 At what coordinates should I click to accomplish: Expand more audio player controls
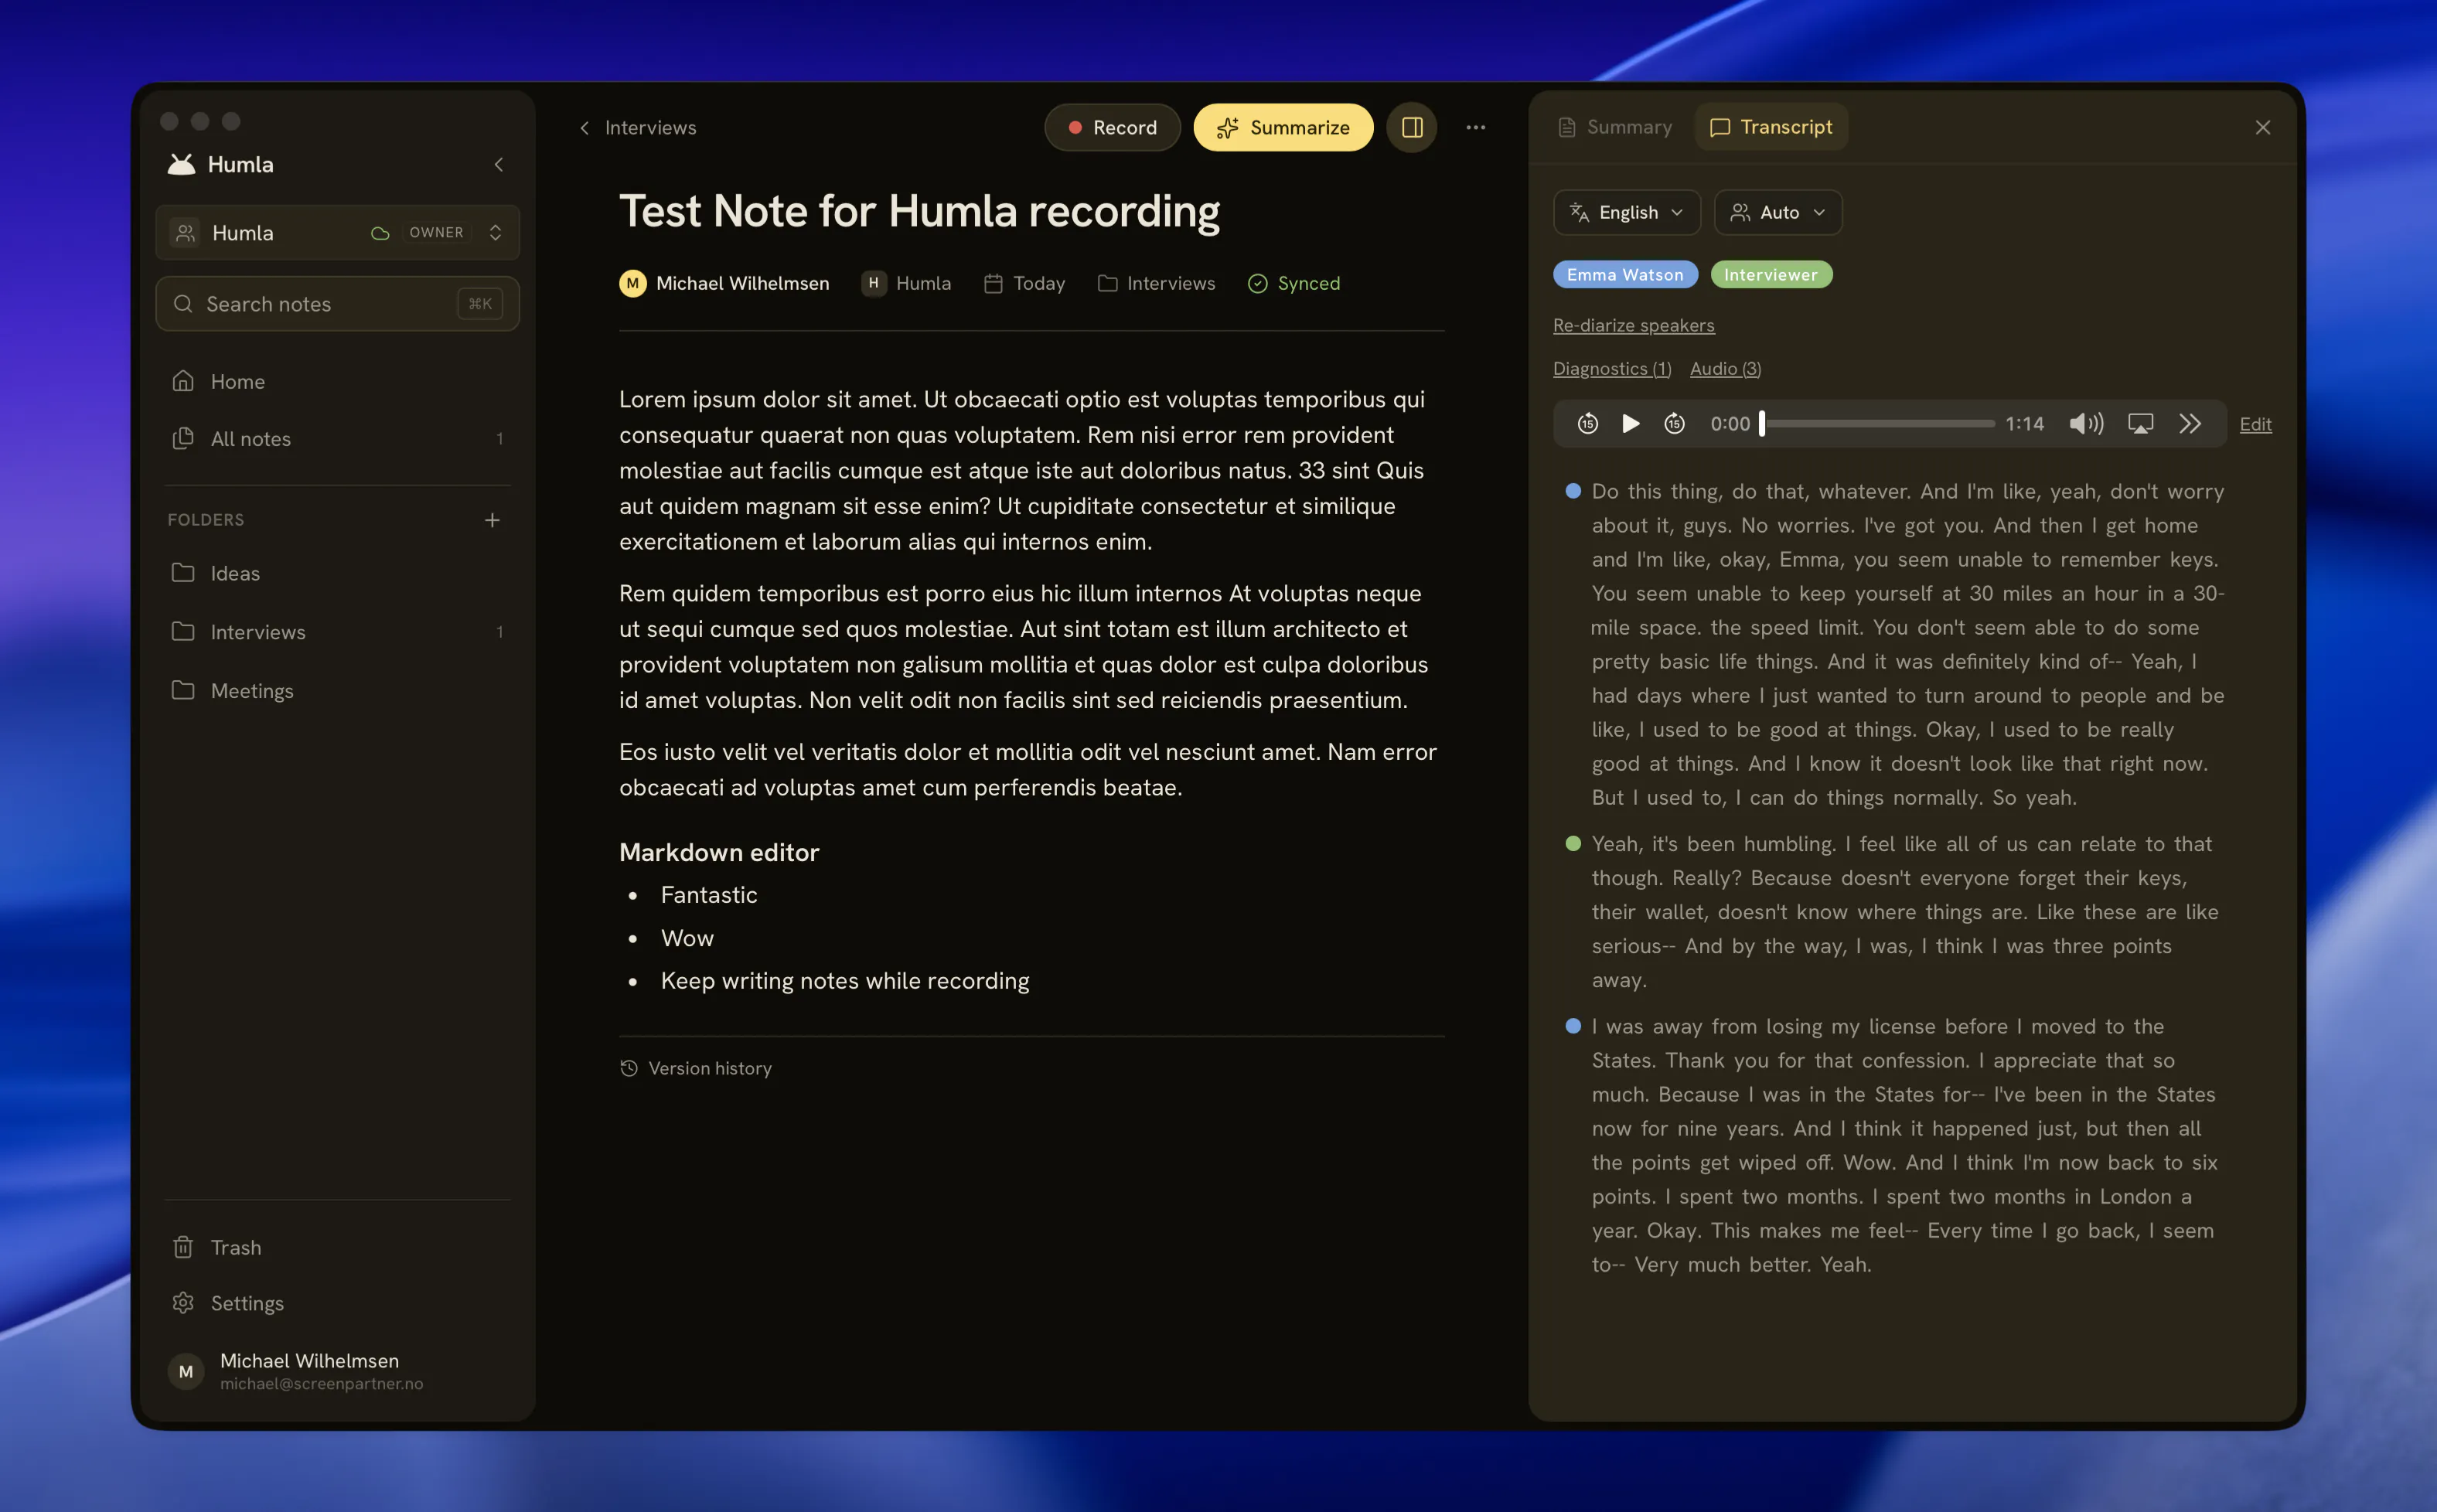2190,423
